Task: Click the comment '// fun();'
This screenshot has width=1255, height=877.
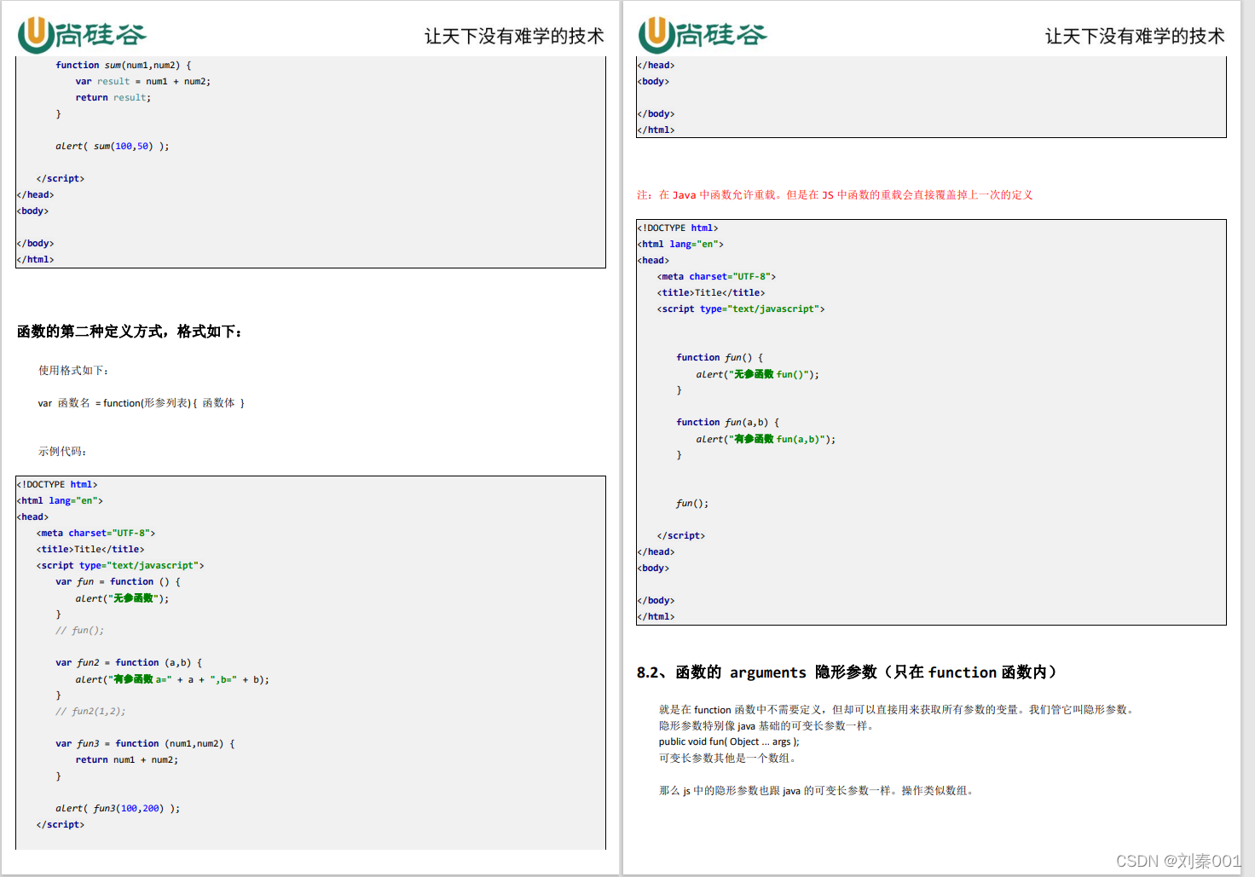Action: pos(80,630)
